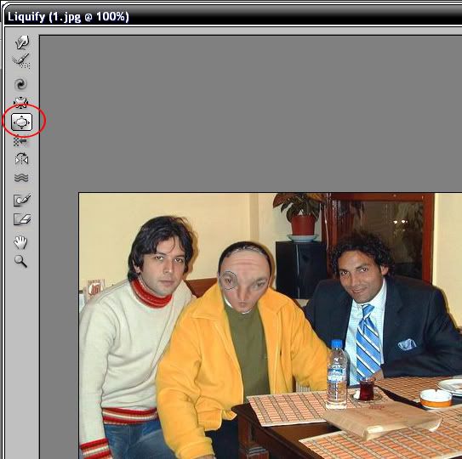Click the red flower pot in the preview

pos(303,224)
